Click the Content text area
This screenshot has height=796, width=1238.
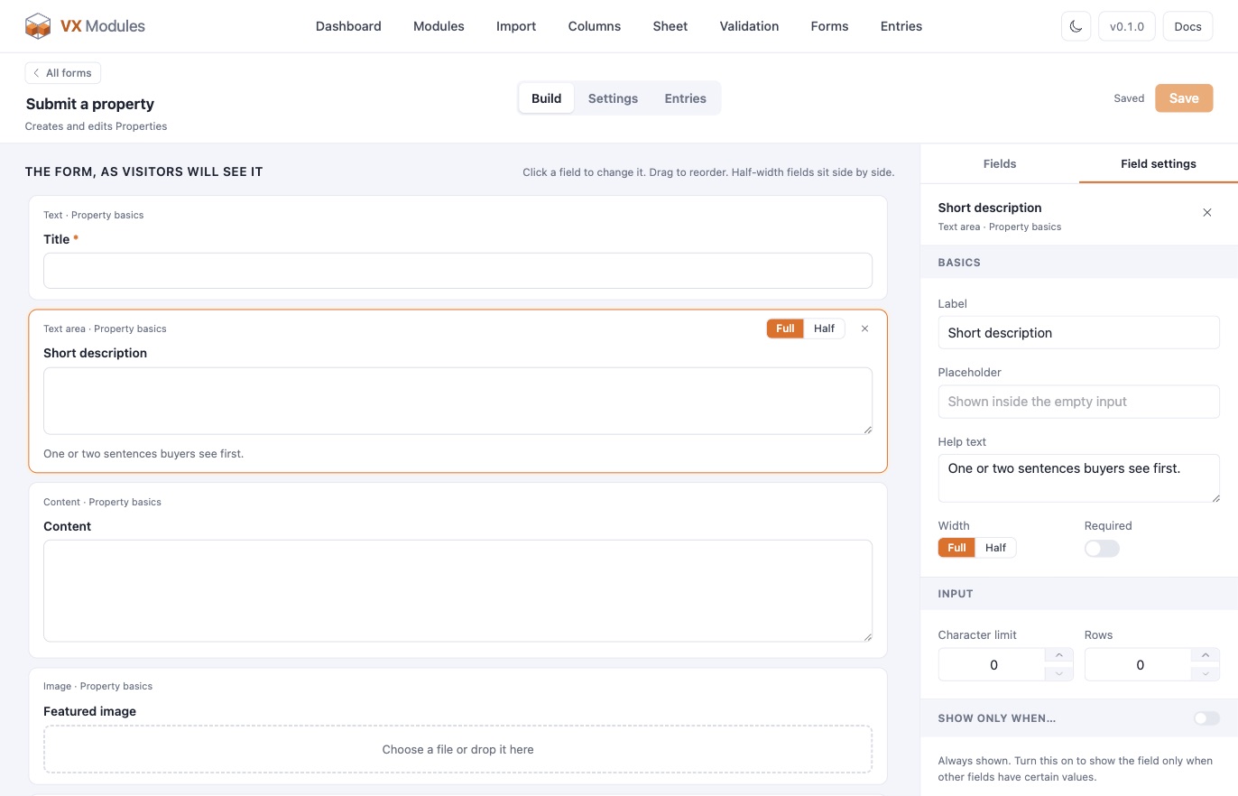pyautogui.click(x=457, y=591)
